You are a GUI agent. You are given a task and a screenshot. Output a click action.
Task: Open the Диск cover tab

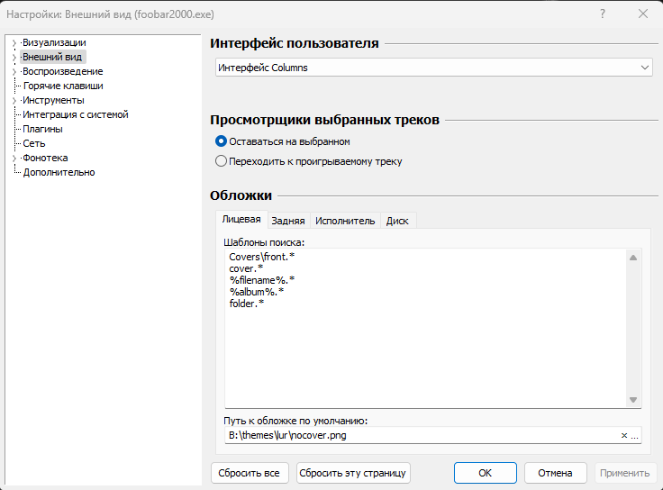pos(397,221)
